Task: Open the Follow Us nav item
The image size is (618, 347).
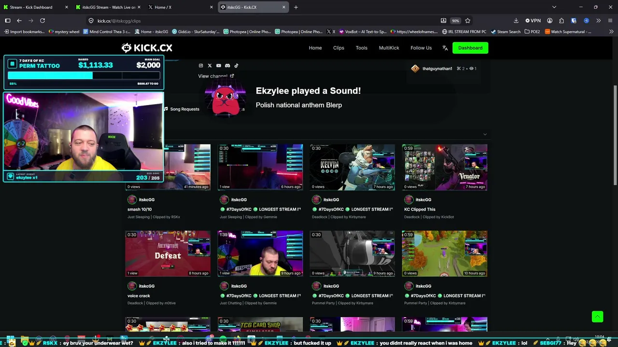Action: 421,48
